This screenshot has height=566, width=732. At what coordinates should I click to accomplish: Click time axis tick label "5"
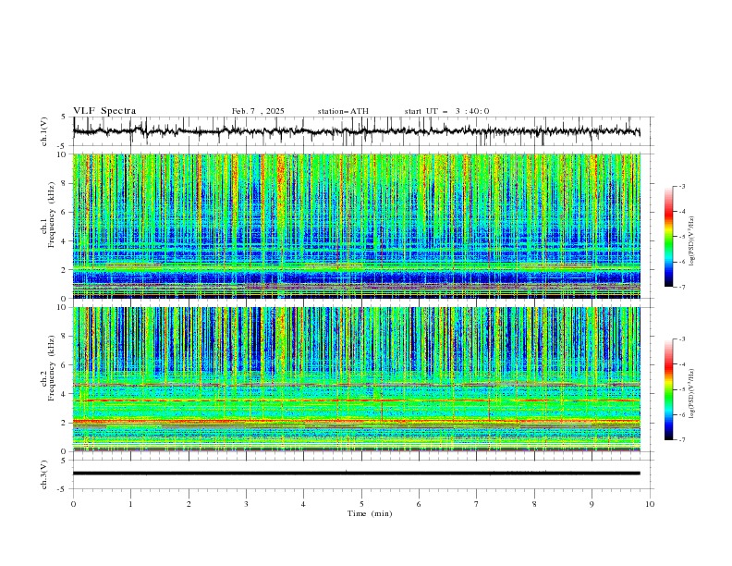point(361,504)
